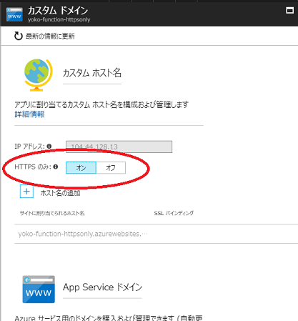Click the yoko-function-httpsonly subtitle in header

tap(59, 19)
